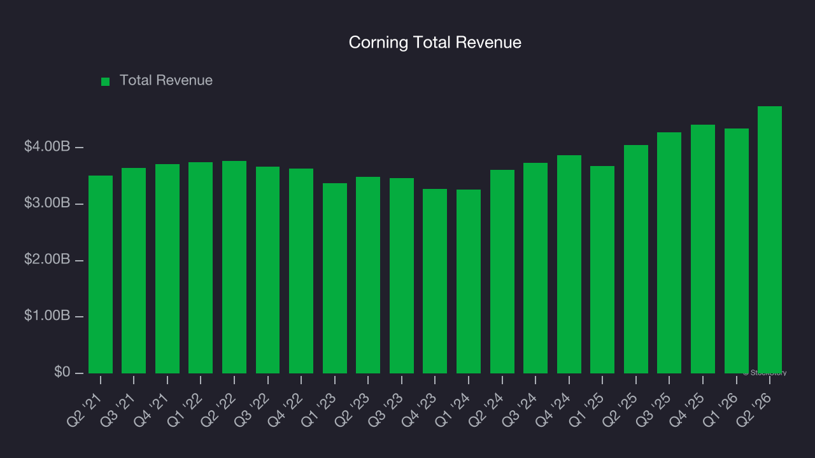Select the Q4 '23 revenue bar
Image resolution: width=815 pixels, height=458 pixels.
[435, 281]
